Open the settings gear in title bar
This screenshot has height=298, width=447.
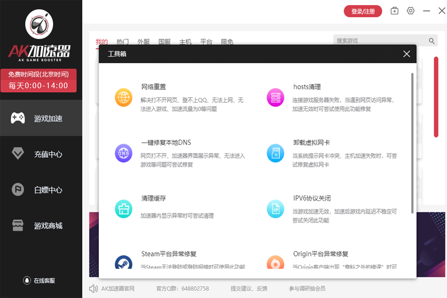click(x=411, y=11)
